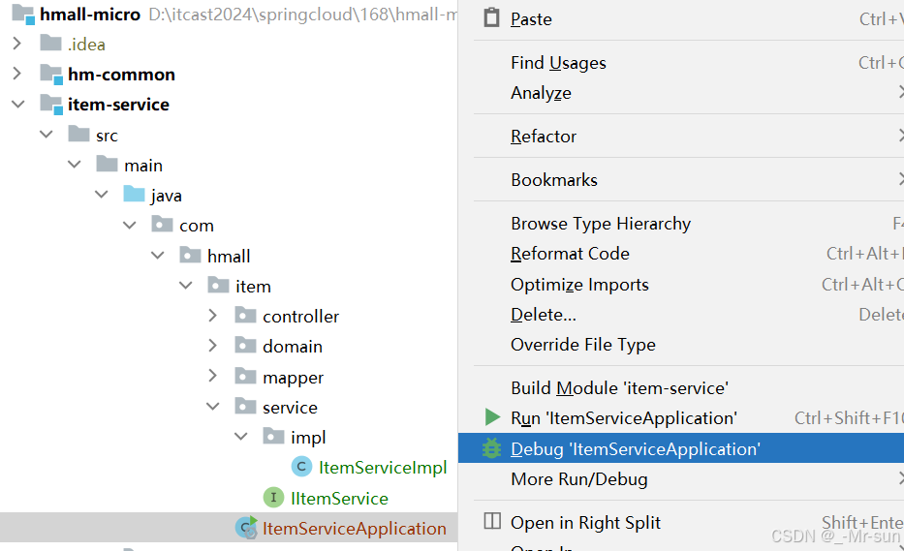
Task: Collapse the java source folder
Action: click(x=102, y=195)
